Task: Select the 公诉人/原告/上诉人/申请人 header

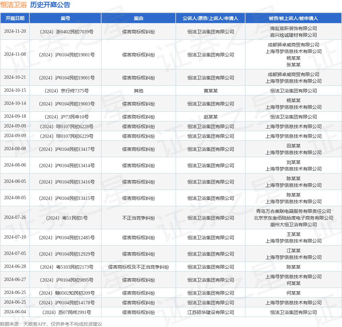Action: click(210, 18)
